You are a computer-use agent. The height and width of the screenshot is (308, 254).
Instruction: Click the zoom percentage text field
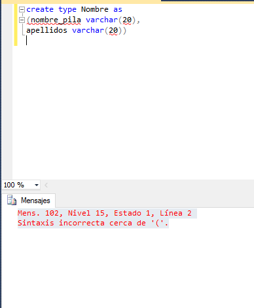click(x=18, y=185)
